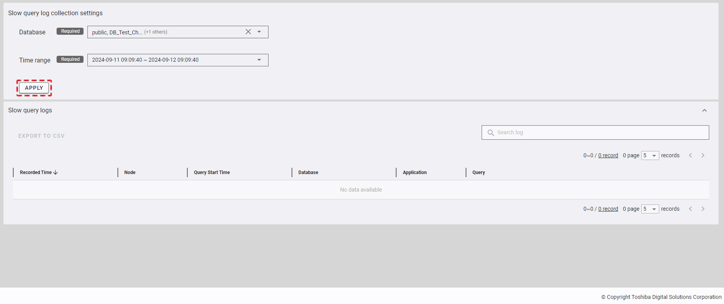Click the Application column header
Viewport: 724px width, 304px height.
[414, 172]
